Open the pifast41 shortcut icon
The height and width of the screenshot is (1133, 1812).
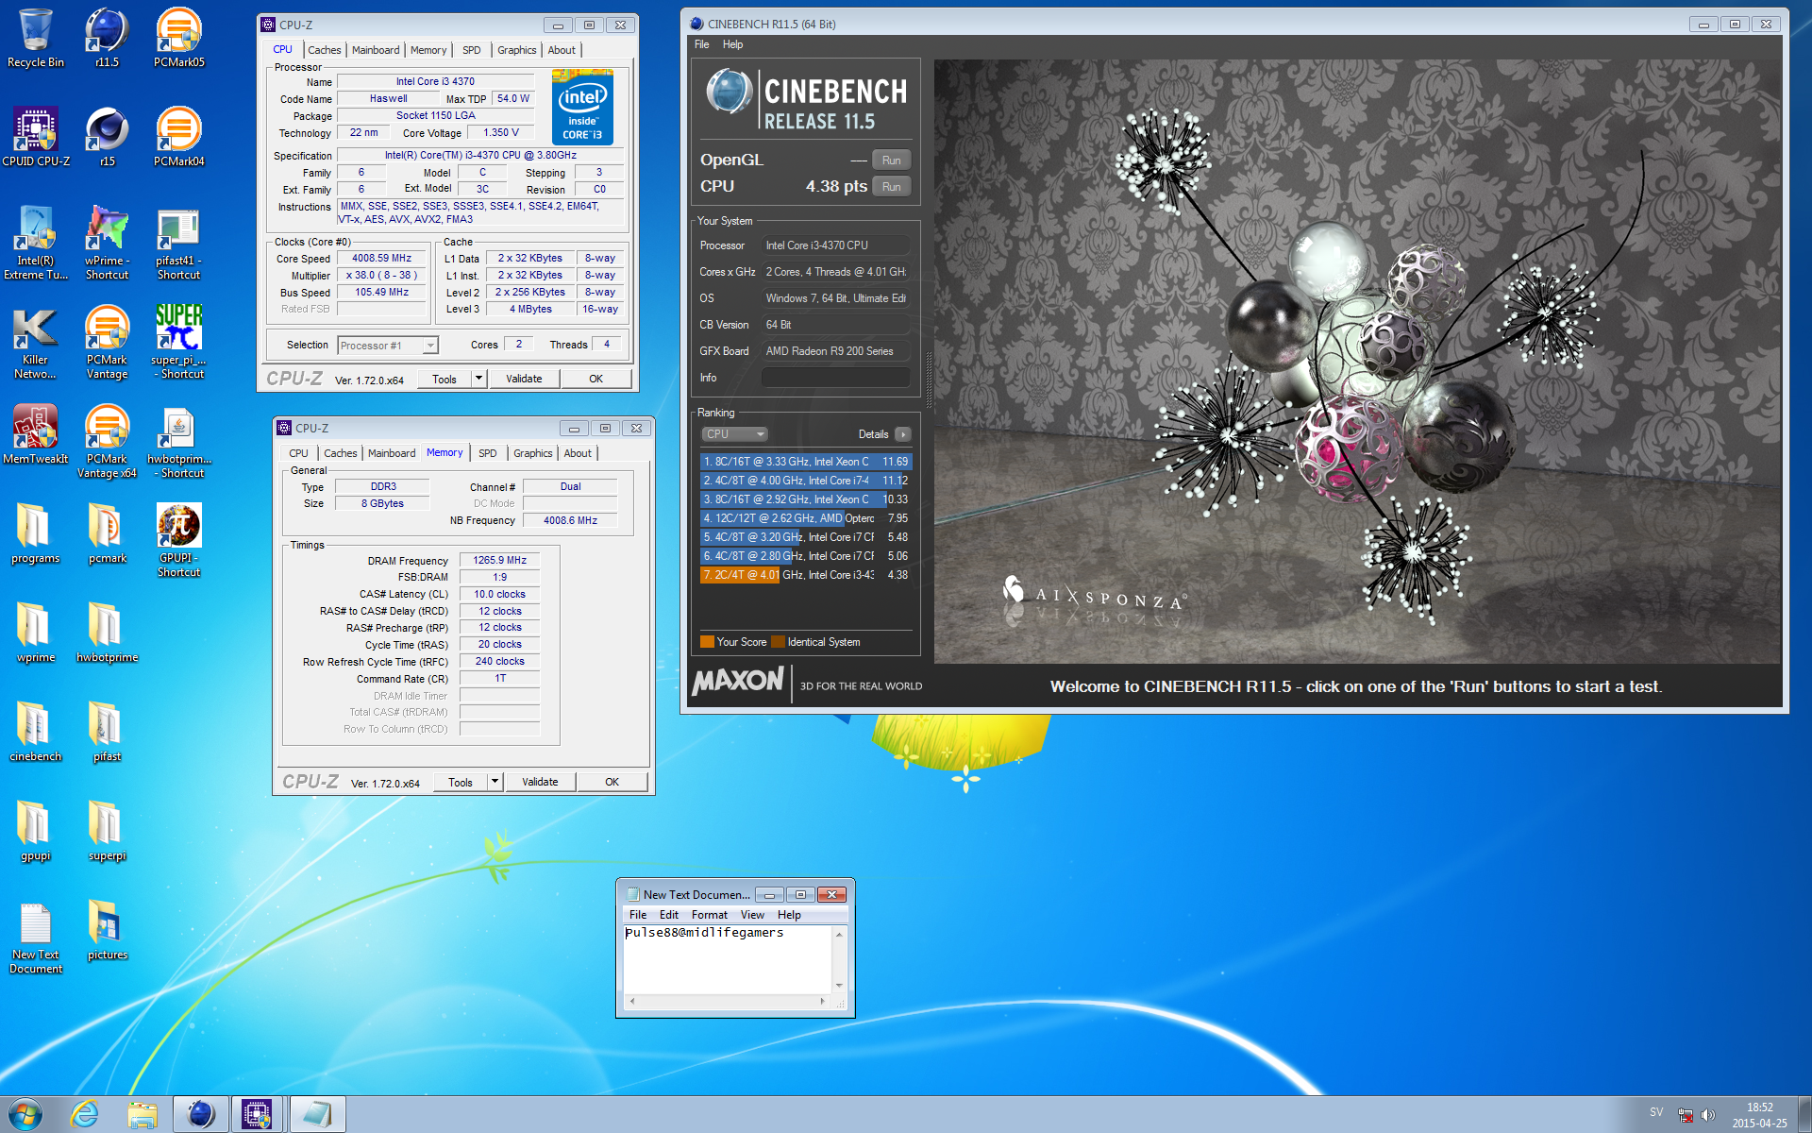click(x=178, y=243)
